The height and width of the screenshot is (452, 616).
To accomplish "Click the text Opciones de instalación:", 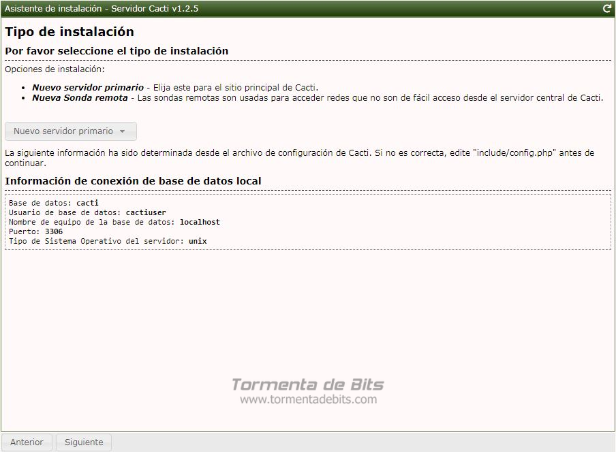I will pos(55,69).
